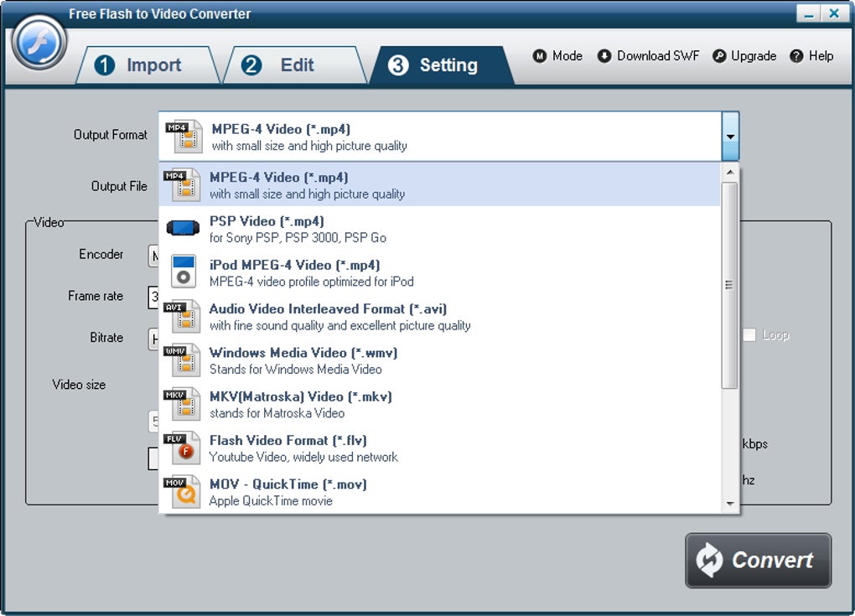
Task: Click the Download SWF arrow icon
Action: pyautogui.click(x=604, y=56)
